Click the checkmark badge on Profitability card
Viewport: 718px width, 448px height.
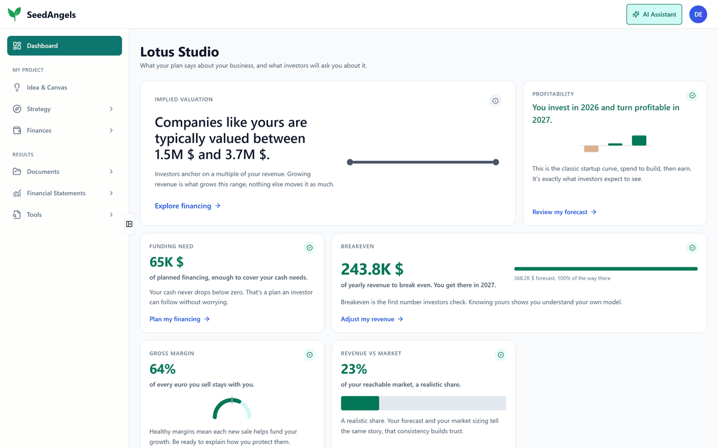point(692,96)
